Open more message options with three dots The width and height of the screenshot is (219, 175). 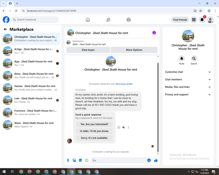[128, 127]
